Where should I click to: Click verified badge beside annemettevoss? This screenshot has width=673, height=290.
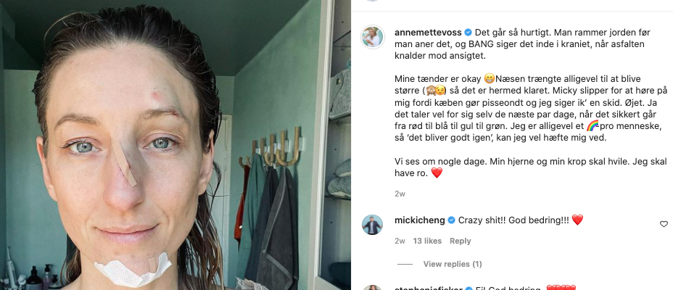(468, 33)
